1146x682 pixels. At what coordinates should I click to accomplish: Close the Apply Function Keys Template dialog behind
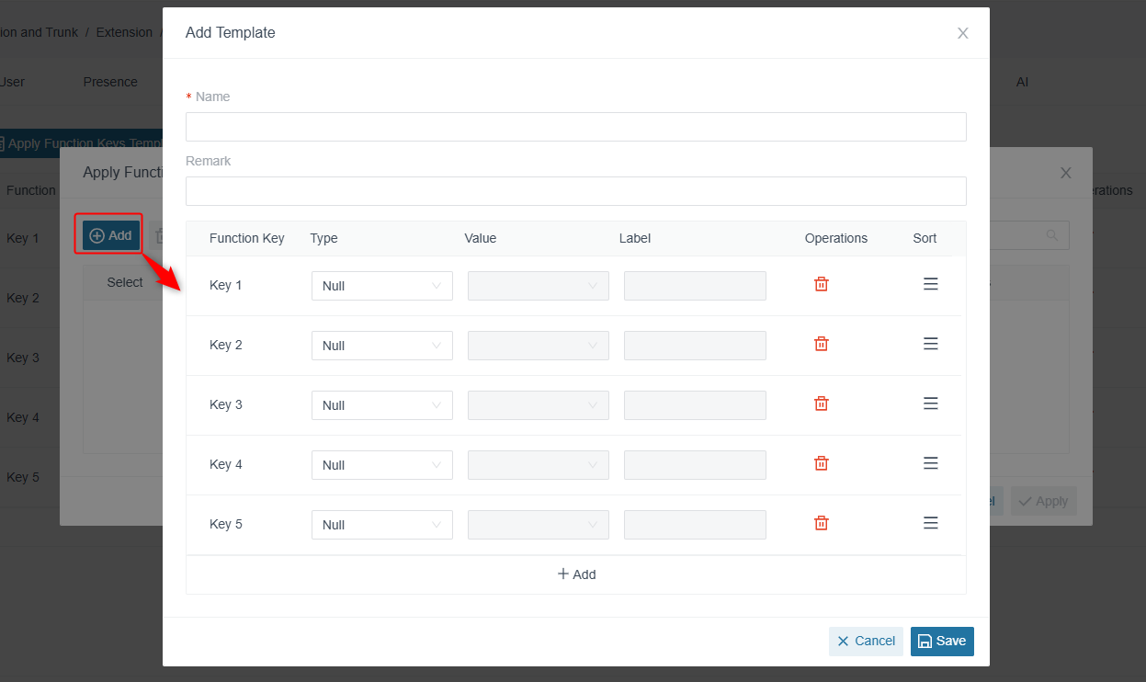(1066, 173)
